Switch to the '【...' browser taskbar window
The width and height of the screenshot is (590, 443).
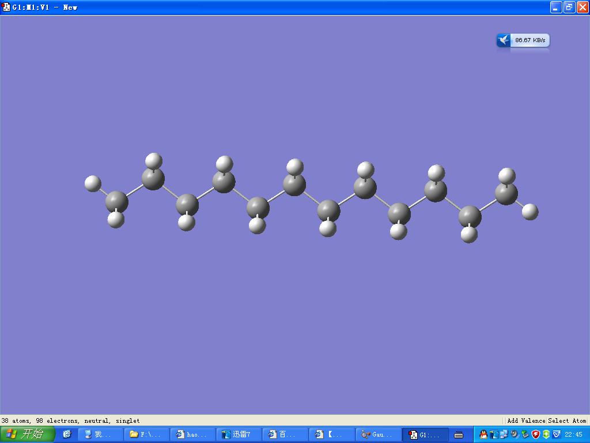331,434
